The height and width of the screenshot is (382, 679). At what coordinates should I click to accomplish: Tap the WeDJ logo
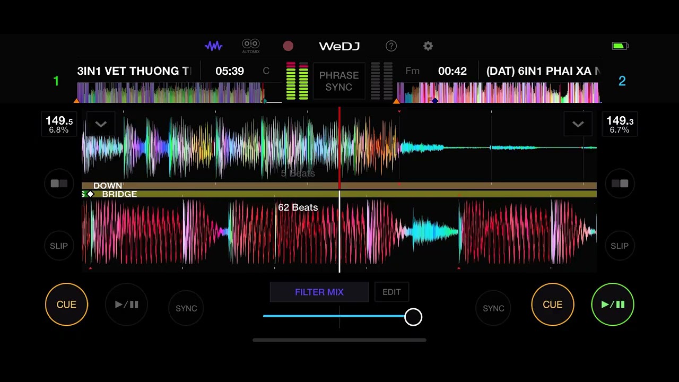[339, 46]
